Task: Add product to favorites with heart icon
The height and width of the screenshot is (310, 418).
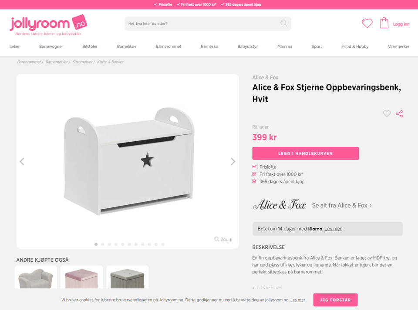Action: (x=387, y=113)
